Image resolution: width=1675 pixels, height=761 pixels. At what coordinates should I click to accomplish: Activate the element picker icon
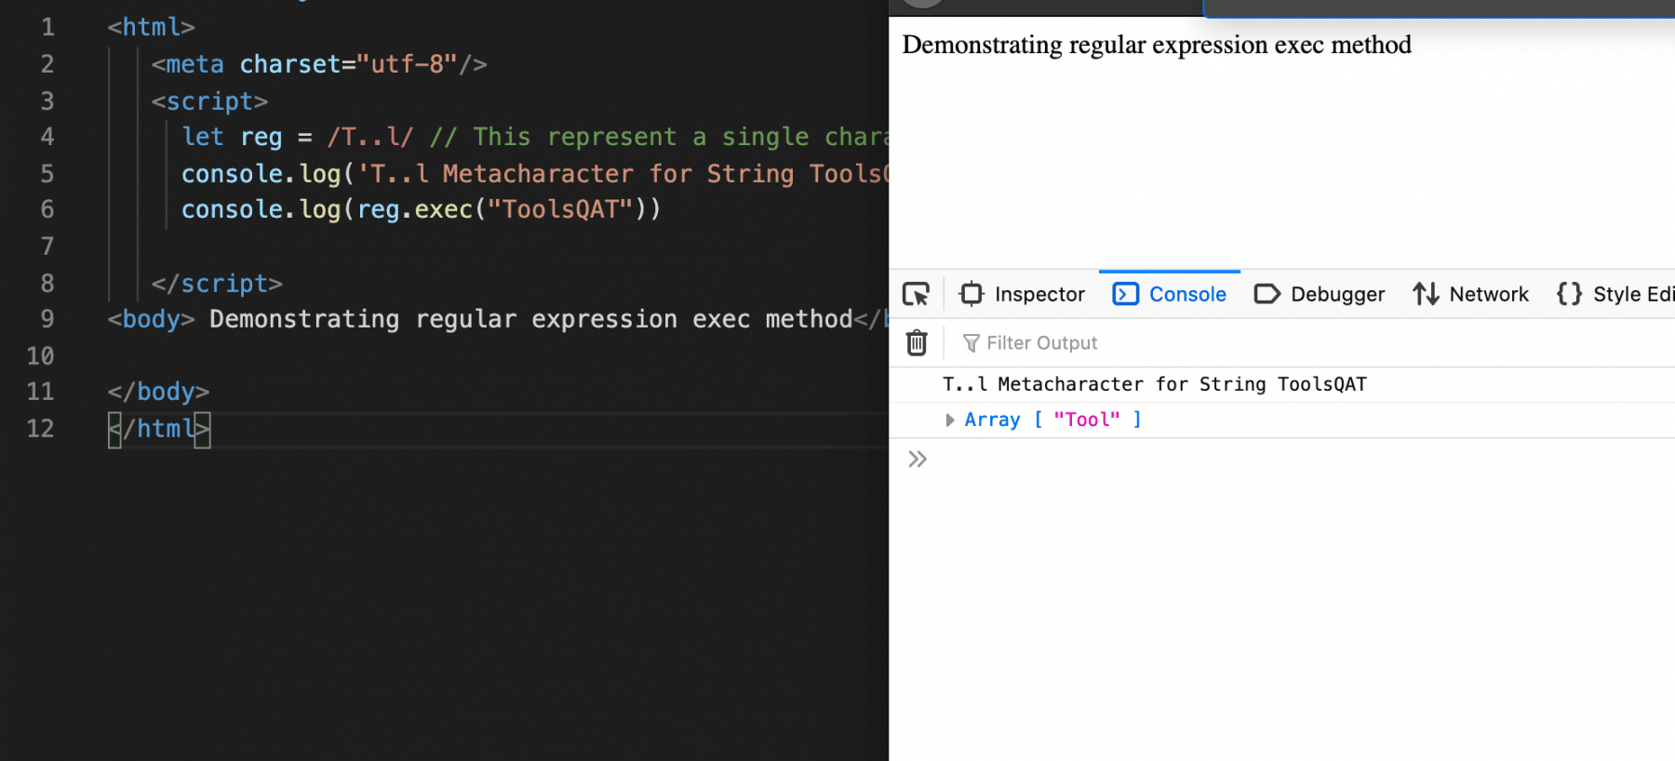pyautogui.click(x=916, y=295)
